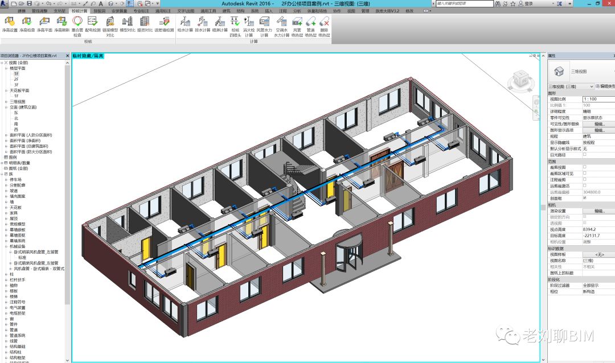This screenshot has width=615, height=363.
Task: Select the 2F floor plan view
Action: click(16, 79)
